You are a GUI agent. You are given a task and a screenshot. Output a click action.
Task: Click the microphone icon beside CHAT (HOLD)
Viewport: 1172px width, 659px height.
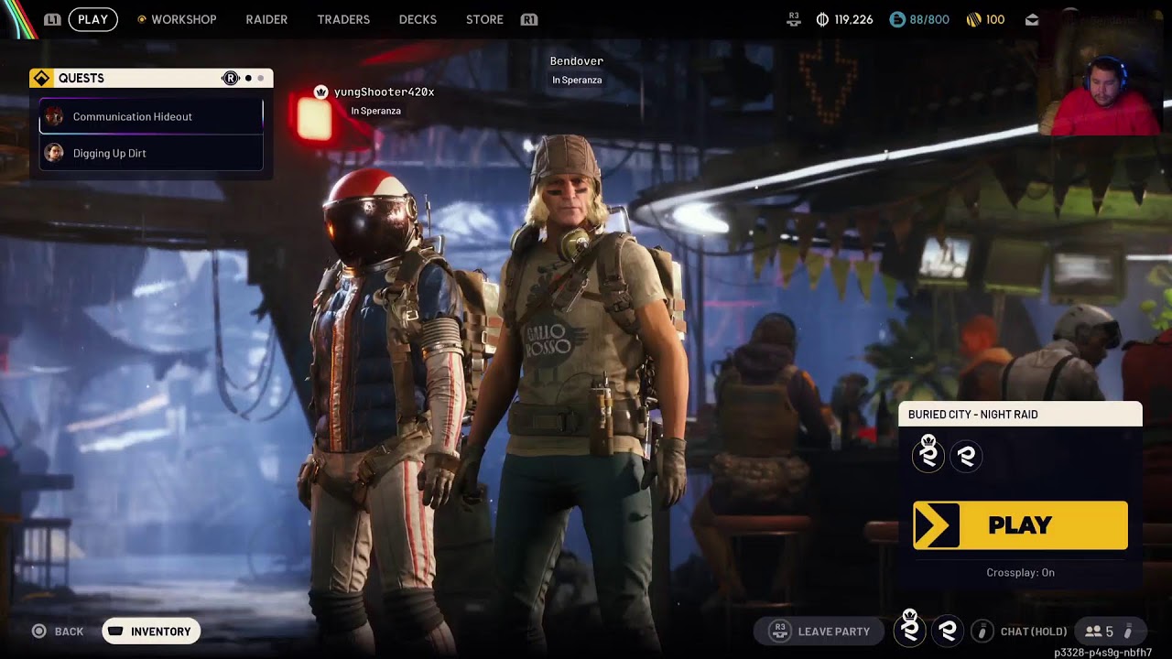point(982,631)
